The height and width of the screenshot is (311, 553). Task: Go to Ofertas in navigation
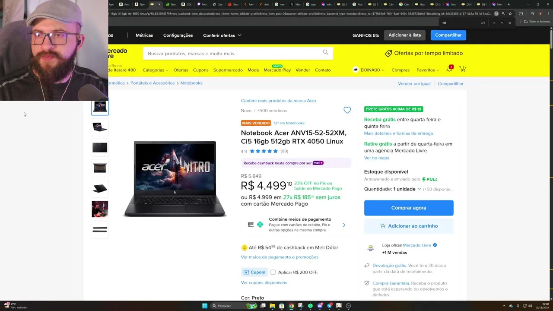(x=181, y=70)
